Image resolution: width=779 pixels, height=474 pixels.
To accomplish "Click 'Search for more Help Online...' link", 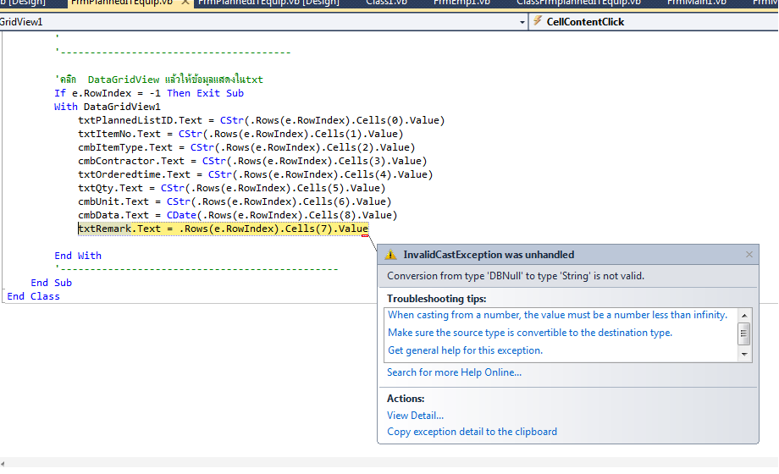I will (x=454, y=372).
